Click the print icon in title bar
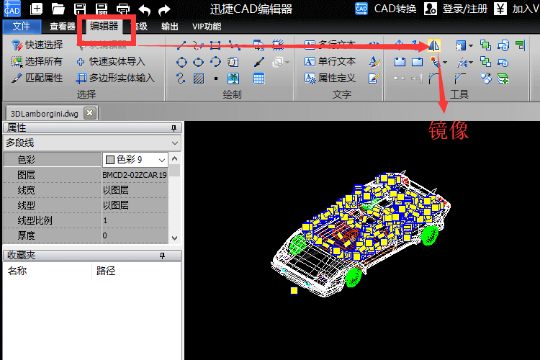Viewport: 540px width, 360px height. [x=123, y=9]
